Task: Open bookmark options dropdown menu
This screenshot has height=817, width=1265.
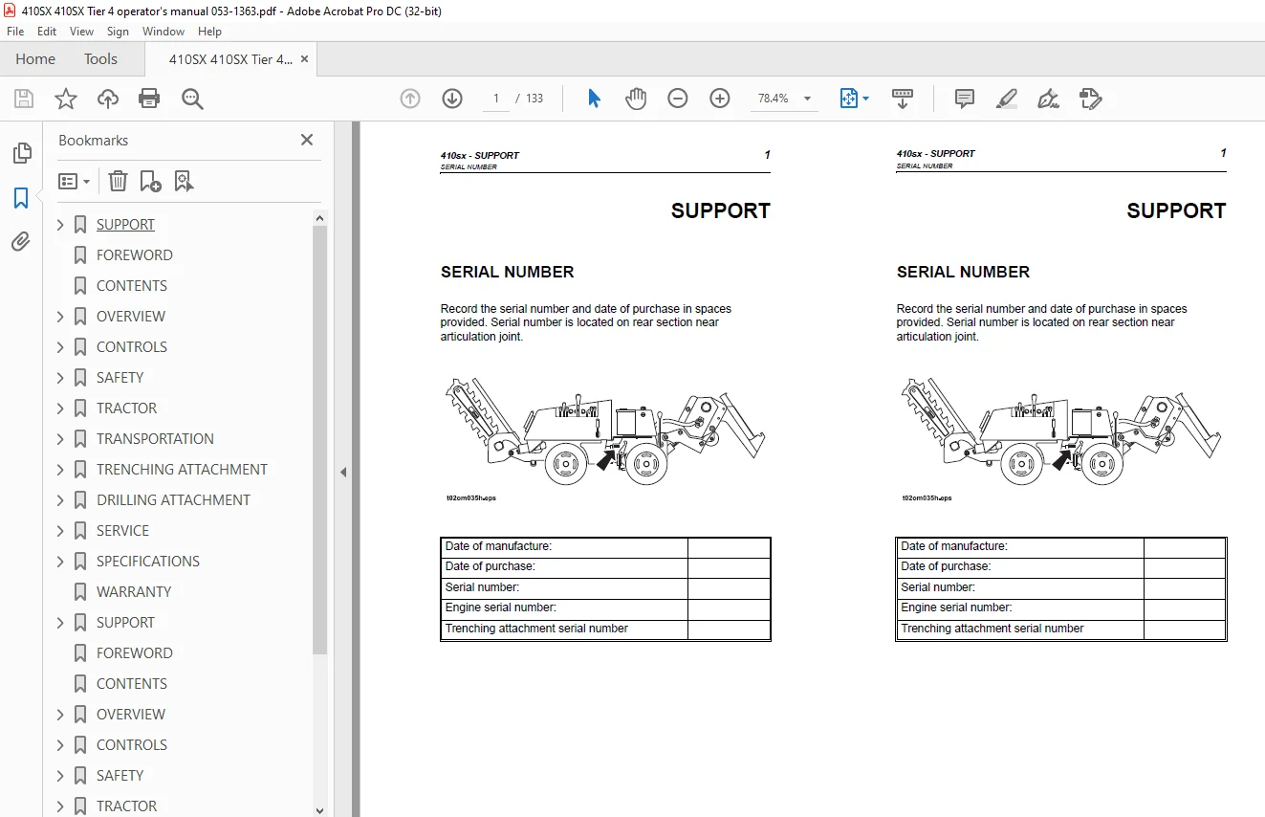Action: [x=74, y=181]
